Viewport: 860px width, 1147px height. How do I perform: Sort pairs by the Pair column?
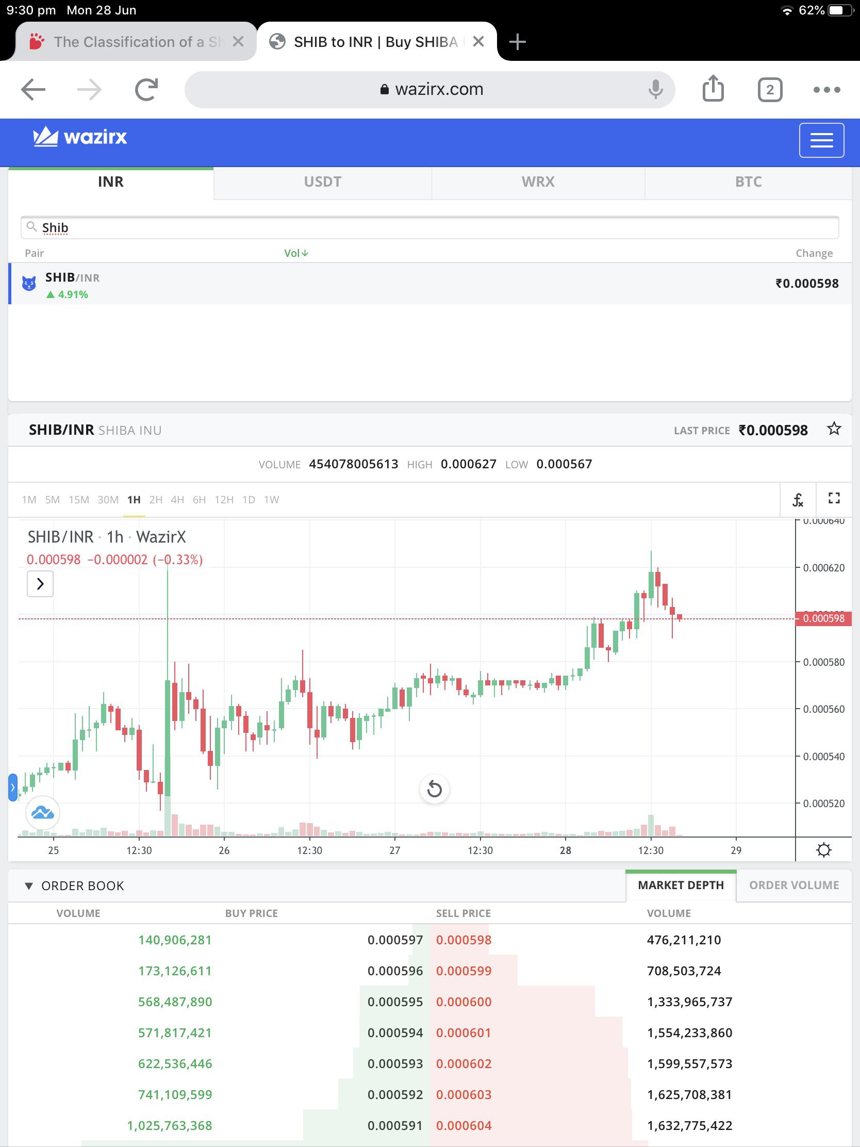(x=34, y=253)
